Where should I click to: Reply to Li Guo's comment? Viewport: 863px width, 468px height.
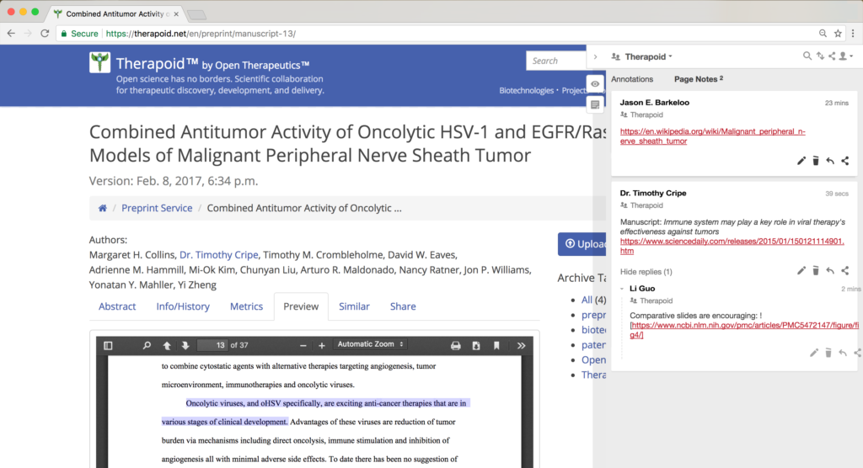[x=843, y=353]
